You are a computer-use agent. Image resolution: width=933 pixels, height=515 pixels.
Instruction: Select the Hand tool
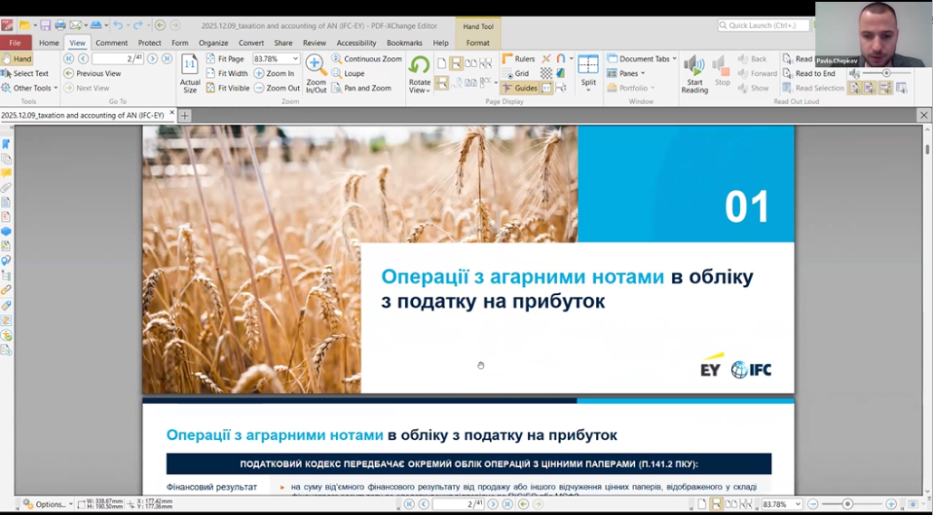[17, 59]
